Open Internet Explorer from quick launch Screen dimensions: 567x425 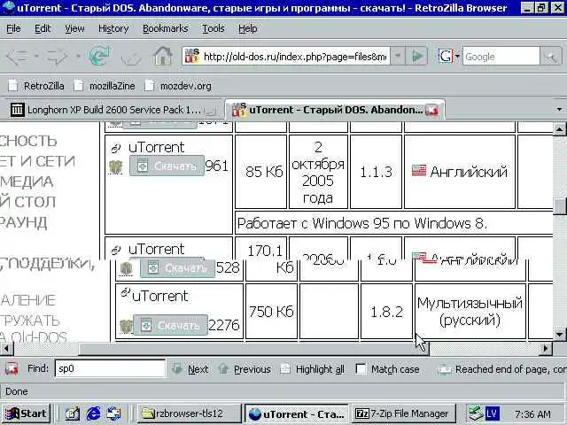[93, 413]
